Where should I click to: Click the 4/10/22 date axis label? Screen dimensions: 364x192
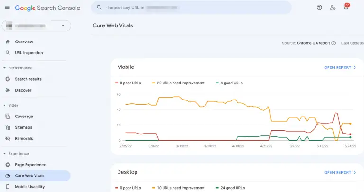coord(238,146)
